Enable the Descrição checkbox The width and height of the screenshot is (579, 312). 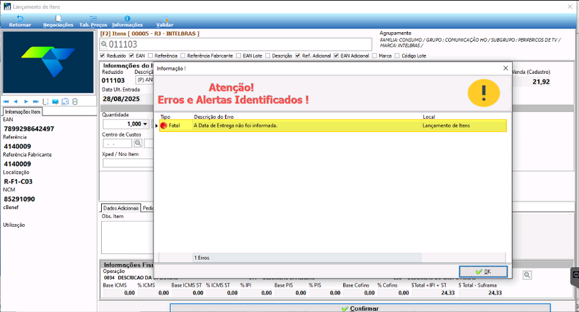coord(268,56)
